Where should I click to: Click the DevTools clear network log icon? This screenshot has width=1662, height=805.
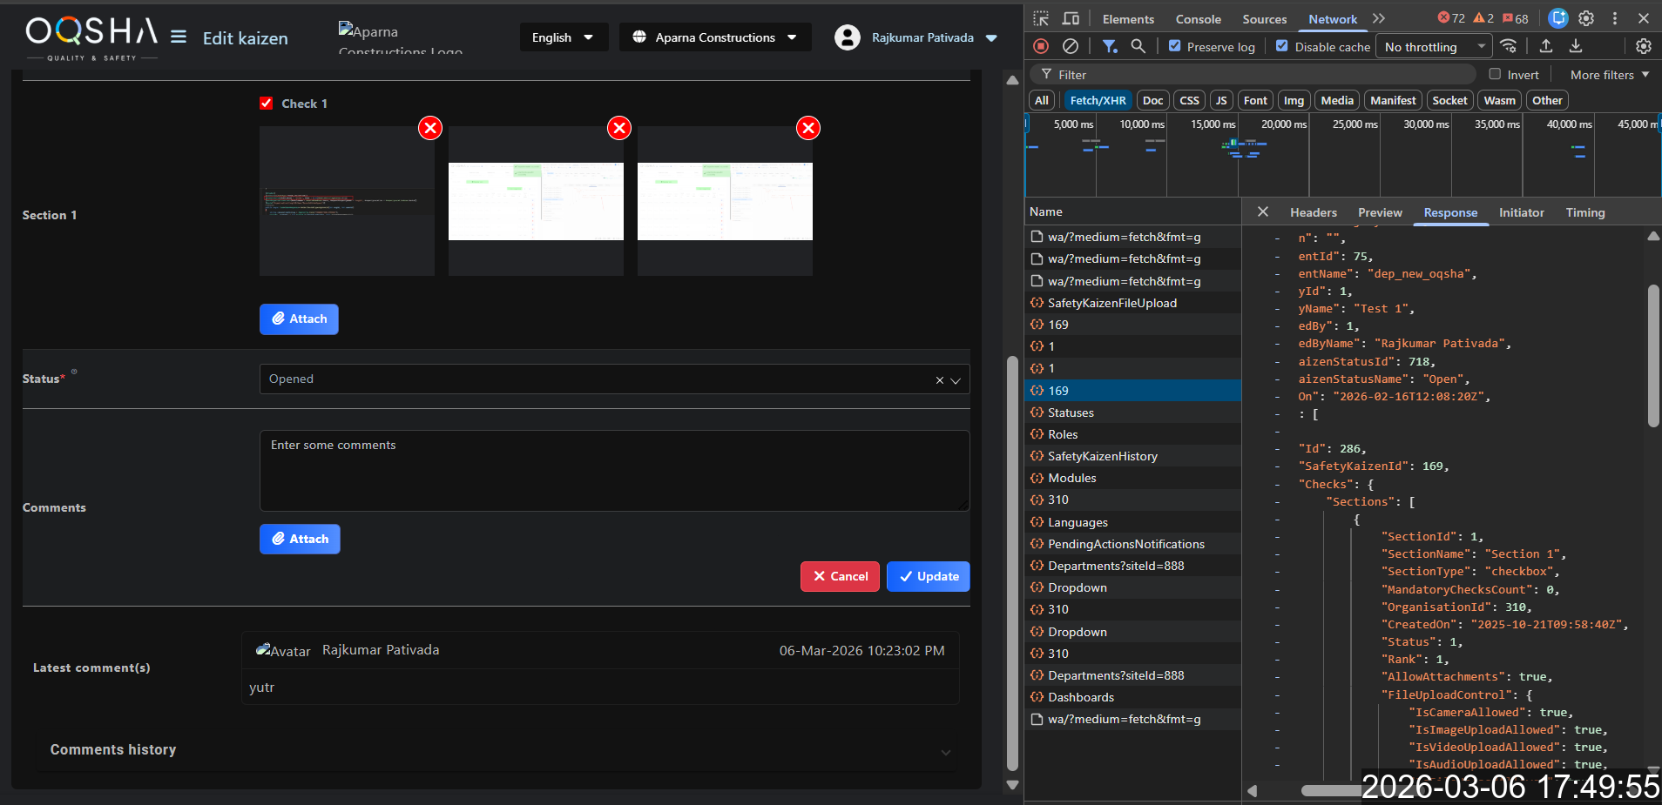pyautogui.click(x=1071, y=46)
